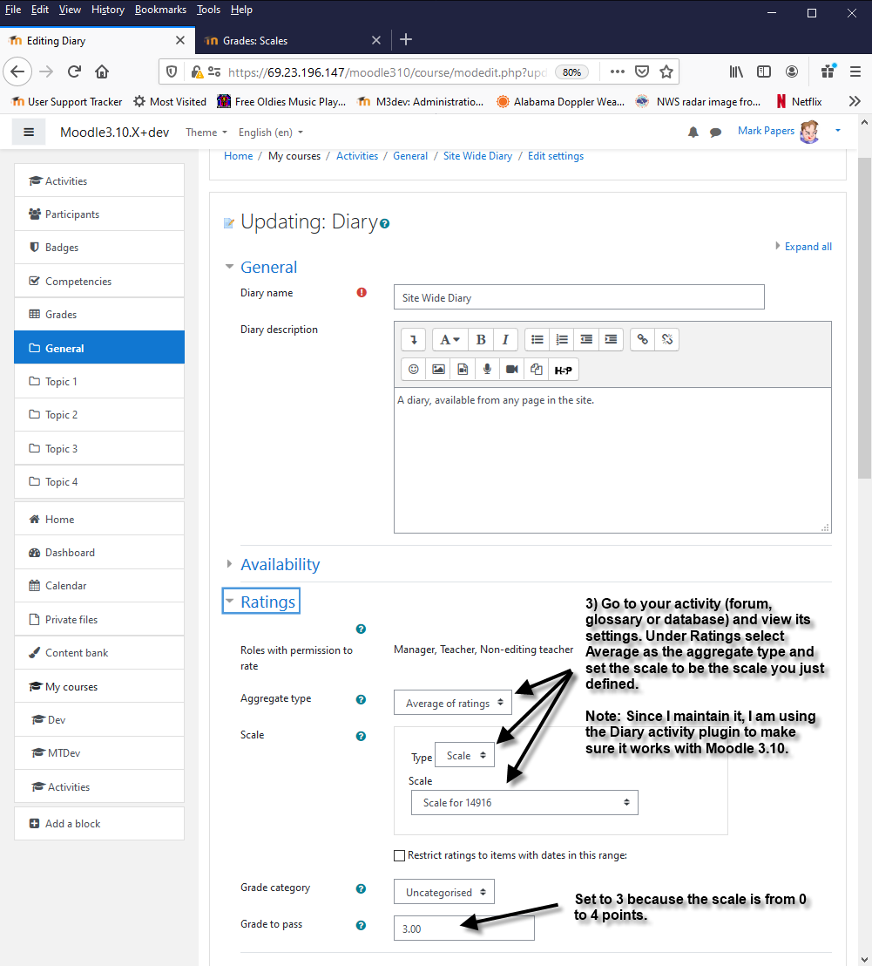Screen dimensions: 872x966
Task: Insert H5P content in editor
Action: [563, 370]
